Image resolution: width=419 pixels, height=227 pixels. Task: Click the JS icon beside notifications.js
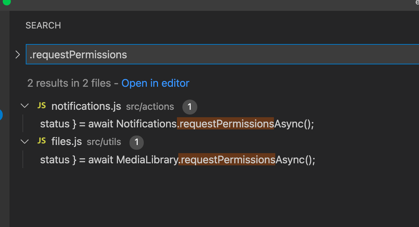pos(41,106)
